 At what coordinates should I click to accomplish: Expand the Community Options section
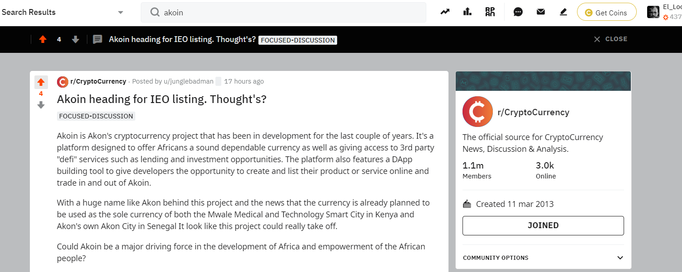pyautogui.click(x=543, y=258)
